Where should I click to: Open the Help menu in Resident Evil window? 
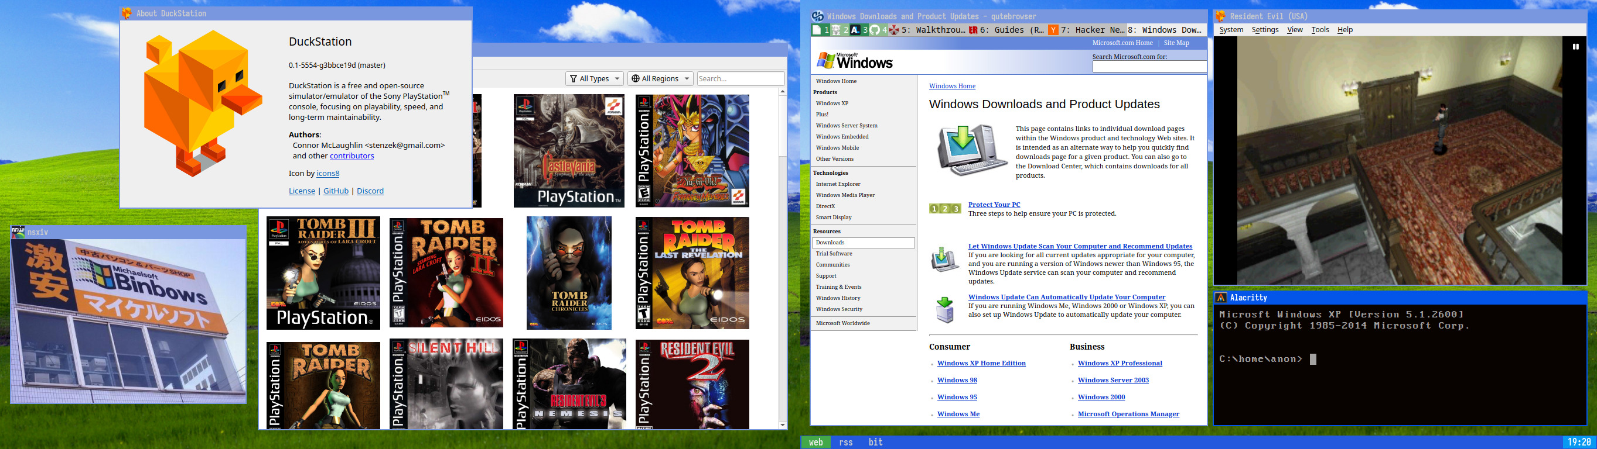pos(1345,30)
